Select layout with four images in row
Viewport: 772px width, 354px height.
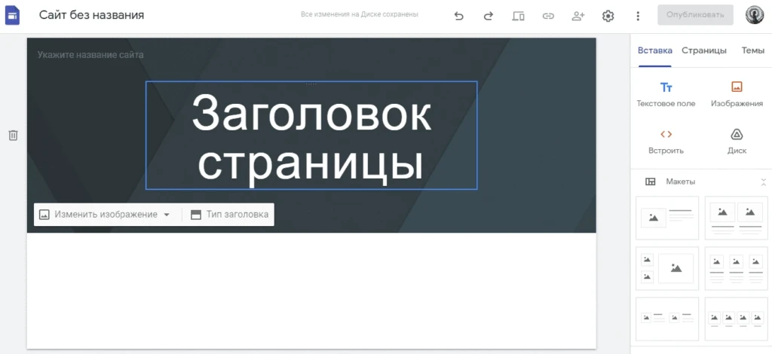coord(737,319)
